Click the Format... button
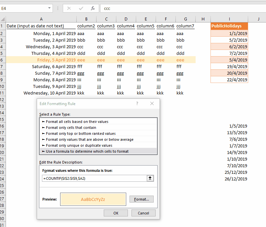 [x=141, y=199]
